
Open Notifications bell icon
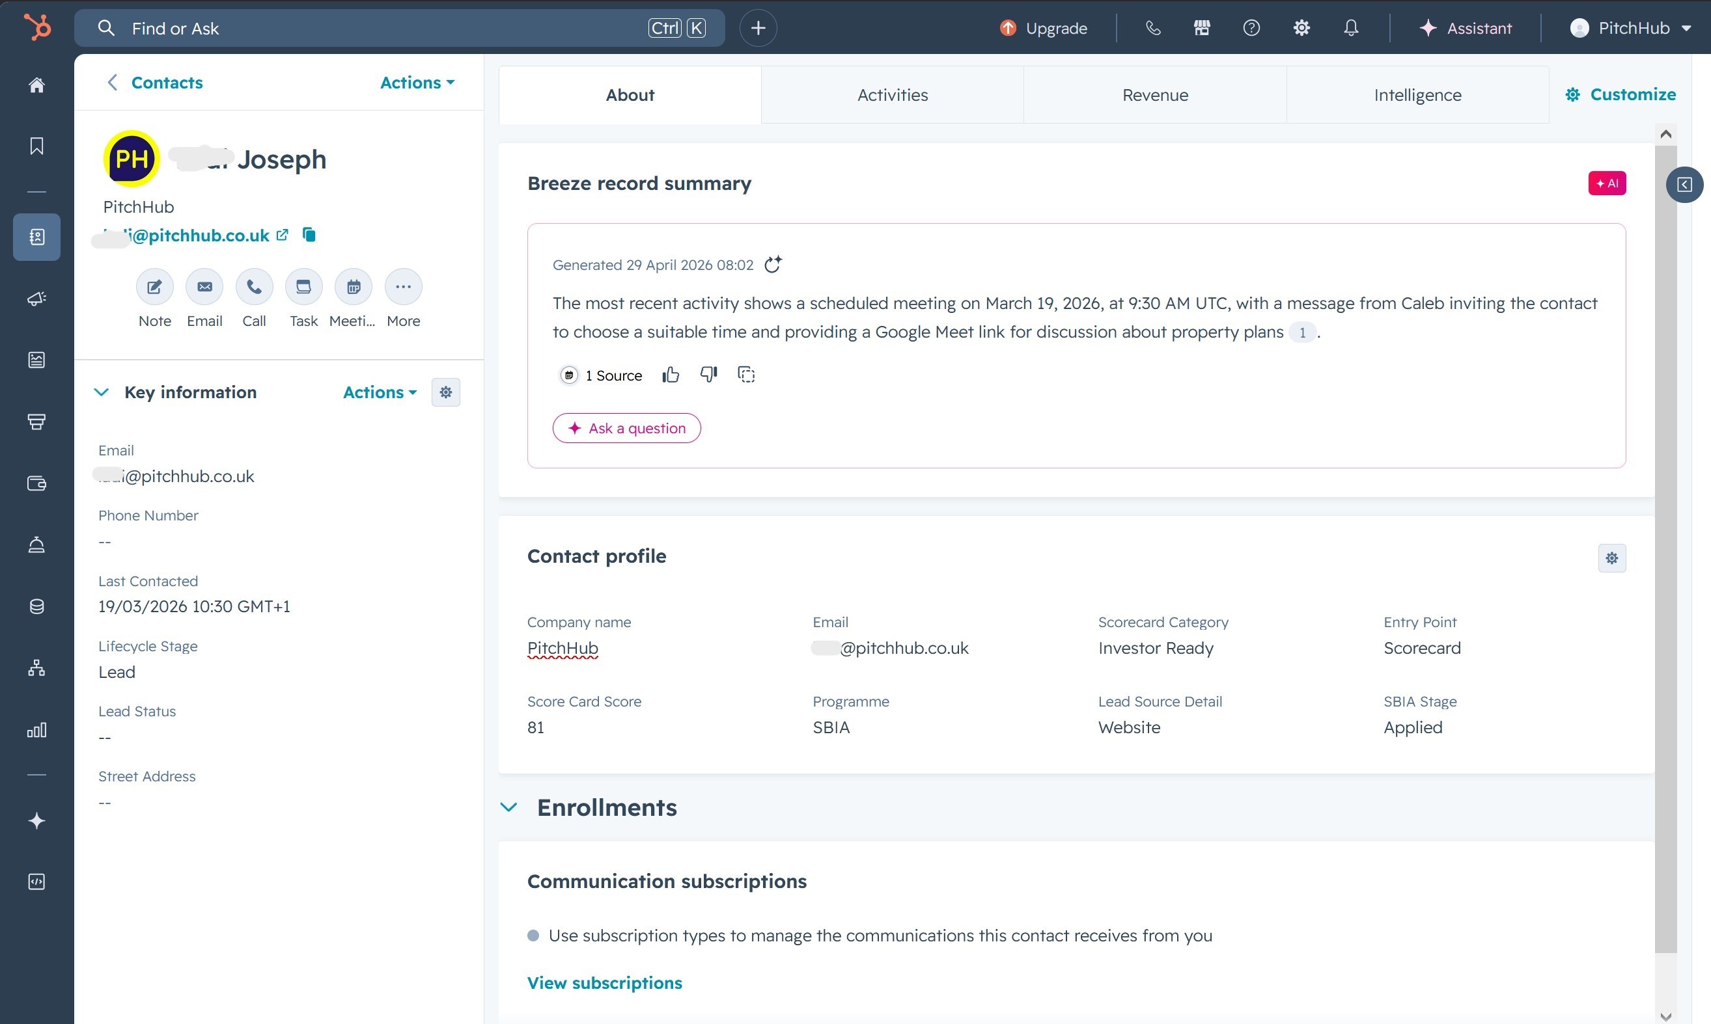click(1351, 28)
